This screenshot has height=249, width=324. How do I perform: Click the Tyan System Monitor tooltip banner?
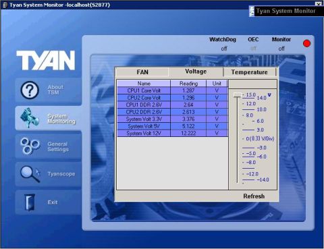pyautogui.click(x=286, y=11)
